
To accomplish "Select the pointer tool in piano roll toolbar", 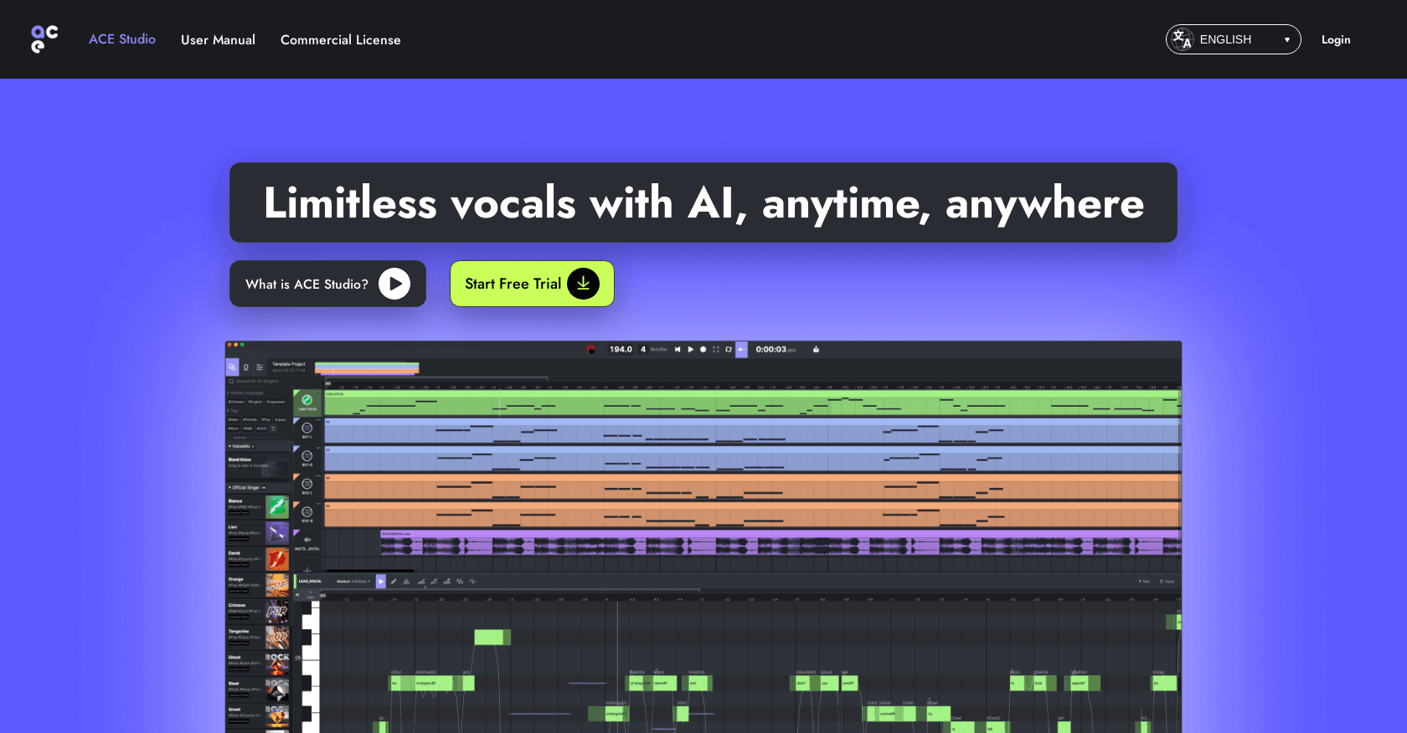I will [381, 581].
